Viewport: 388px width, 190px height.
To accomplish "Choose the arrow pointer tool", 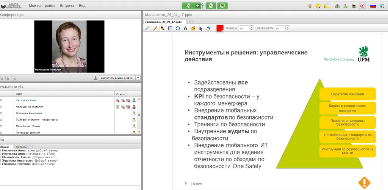I will [200, 28].
